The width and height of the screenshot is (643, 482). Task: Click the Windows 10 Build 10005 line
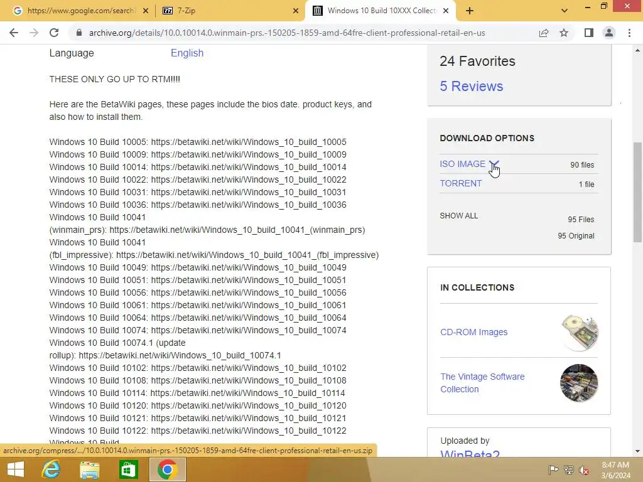point(198,142)
